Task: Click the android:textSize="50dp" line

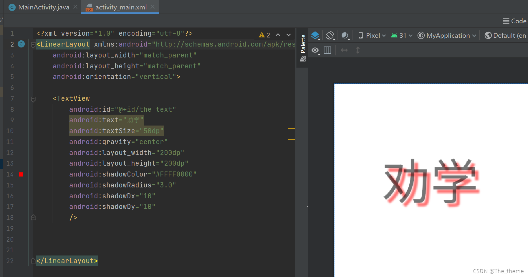Action: (x=117, y=131)
